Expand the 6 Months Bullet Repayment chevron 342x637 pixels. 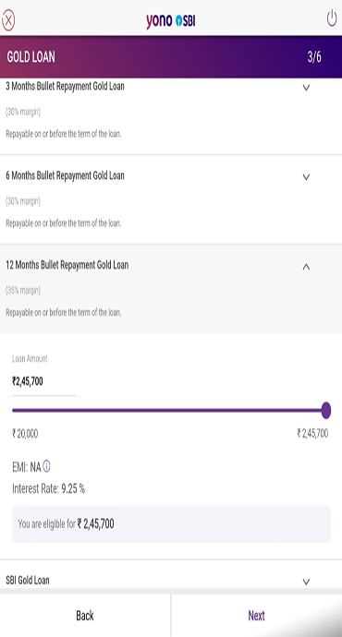click(x=306, y=176)
